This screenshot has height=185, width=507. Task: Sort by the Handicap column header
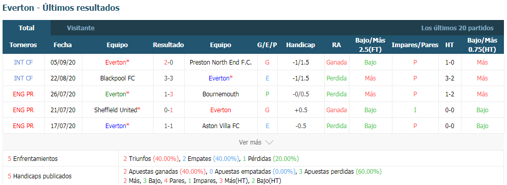(300, 45)
